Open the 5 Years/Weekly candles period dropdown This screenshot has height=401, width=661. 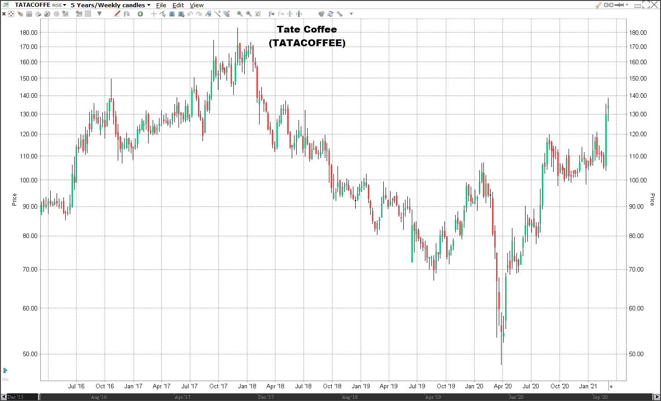(x=110, y=5)
